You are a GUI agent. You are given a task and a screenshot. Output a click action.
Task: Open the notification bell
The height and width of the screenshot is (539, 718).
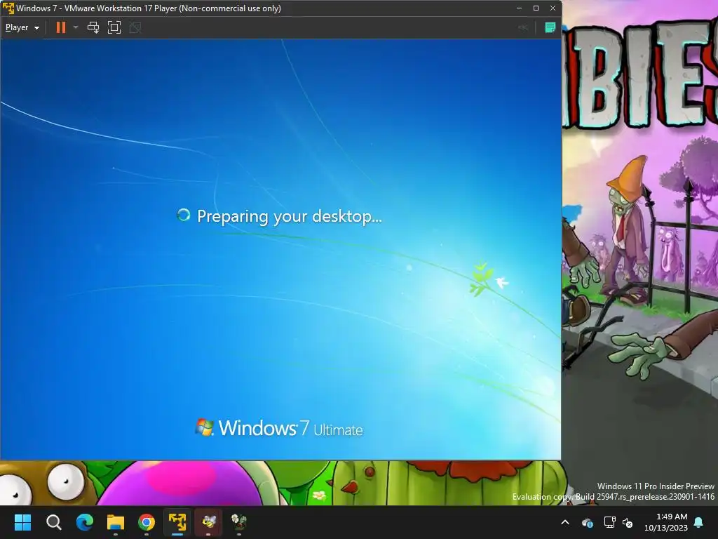[699, 522]
